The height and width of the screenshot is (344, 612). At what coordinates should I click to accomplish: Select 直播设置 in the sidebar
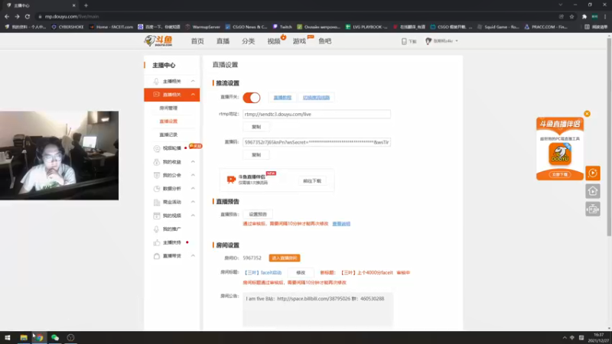tap(168, 122)
